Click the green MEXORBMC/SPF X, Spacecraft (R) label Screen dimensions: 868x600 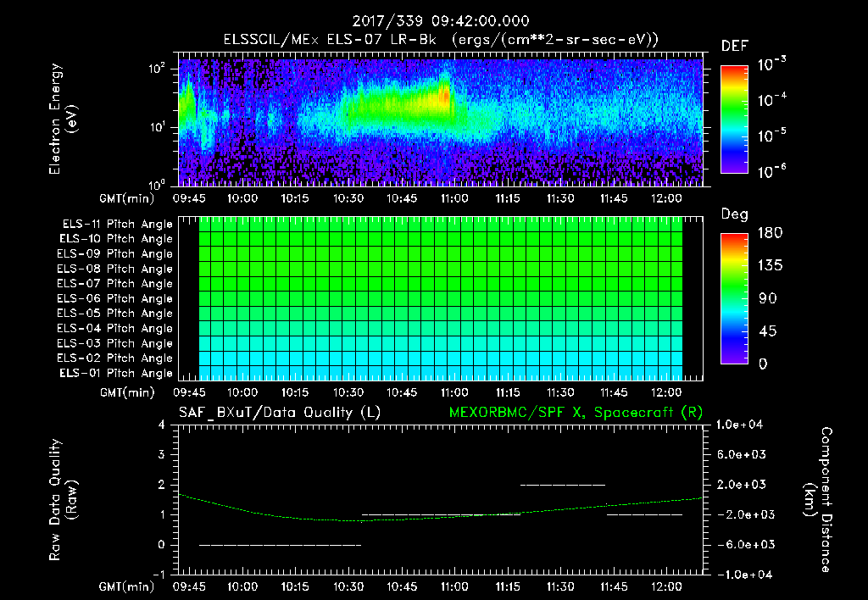click(x=576, y=413)
